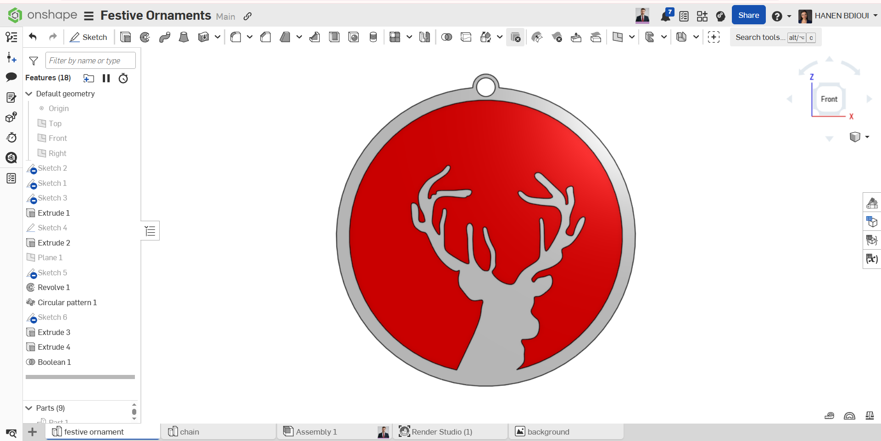Click the Shell tool icon

[334, 37]
